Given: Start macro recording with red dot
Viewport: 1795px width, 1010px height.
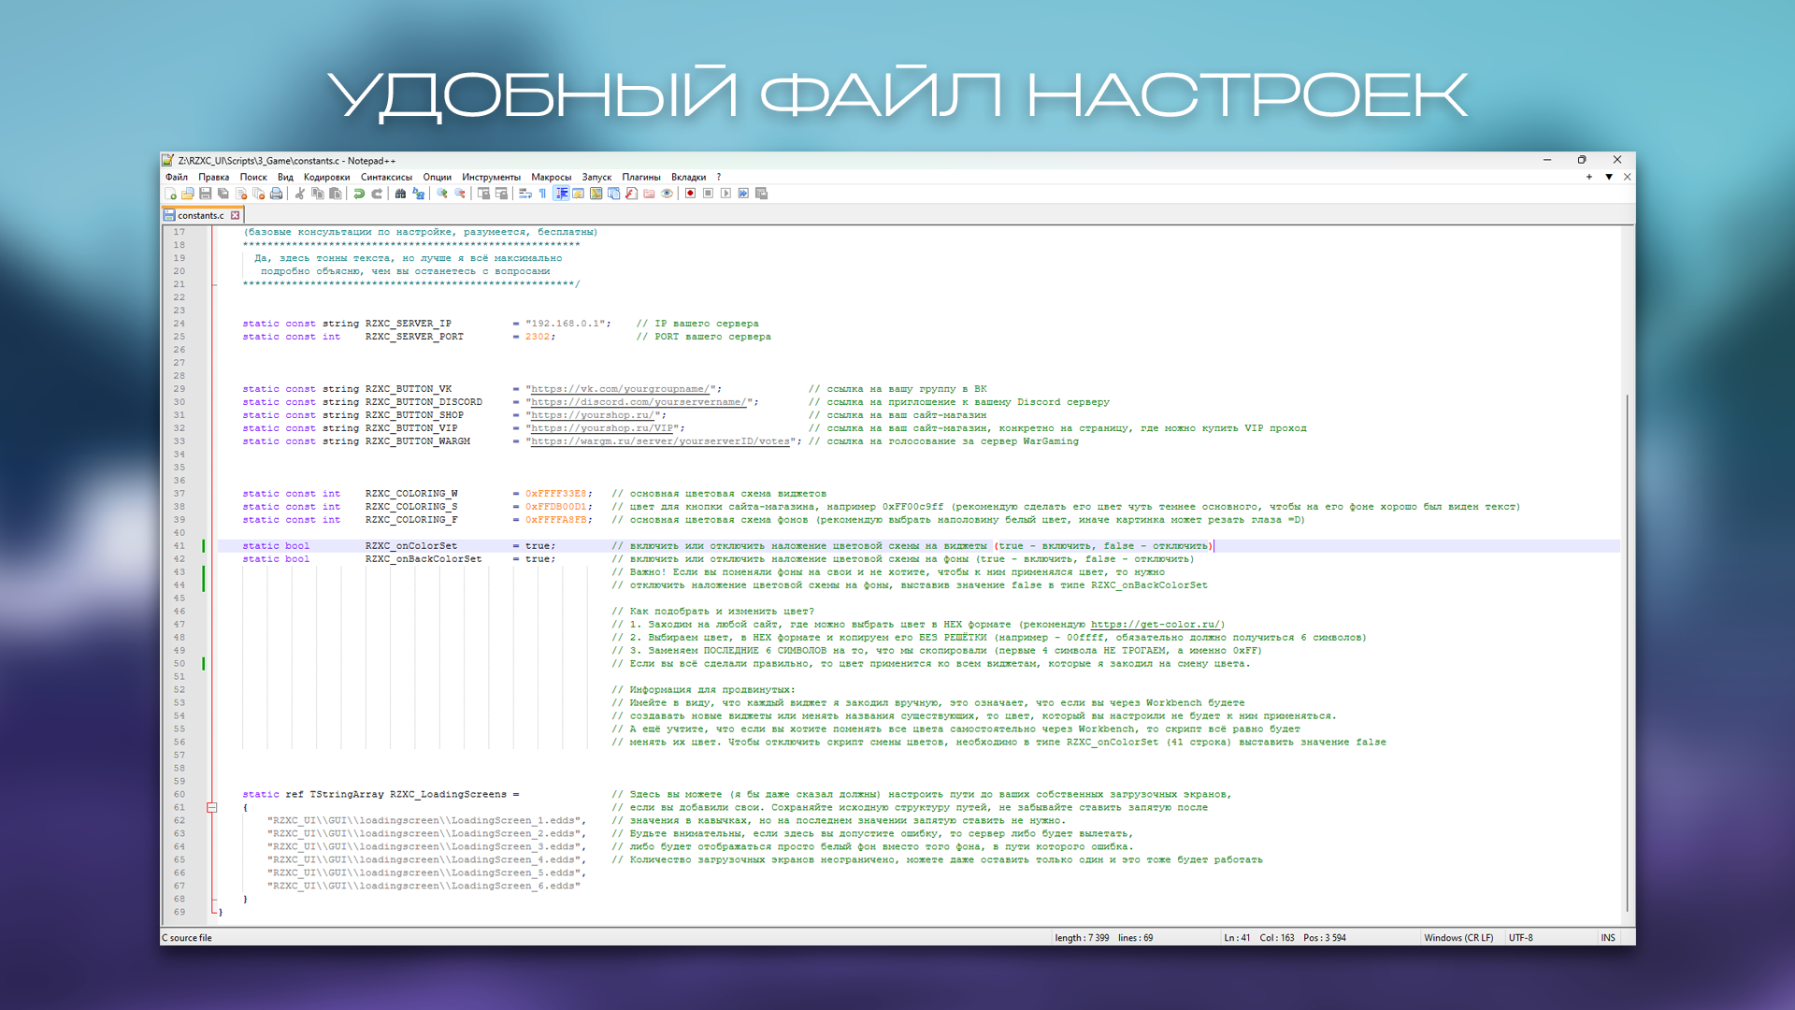Looking at the screenshot, I should click(690, 194).
